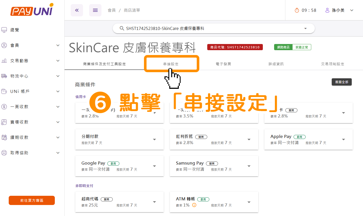Expand the 取得協助 sidebar menu
The image size is (363, 216).
click(x=58, y=153)
